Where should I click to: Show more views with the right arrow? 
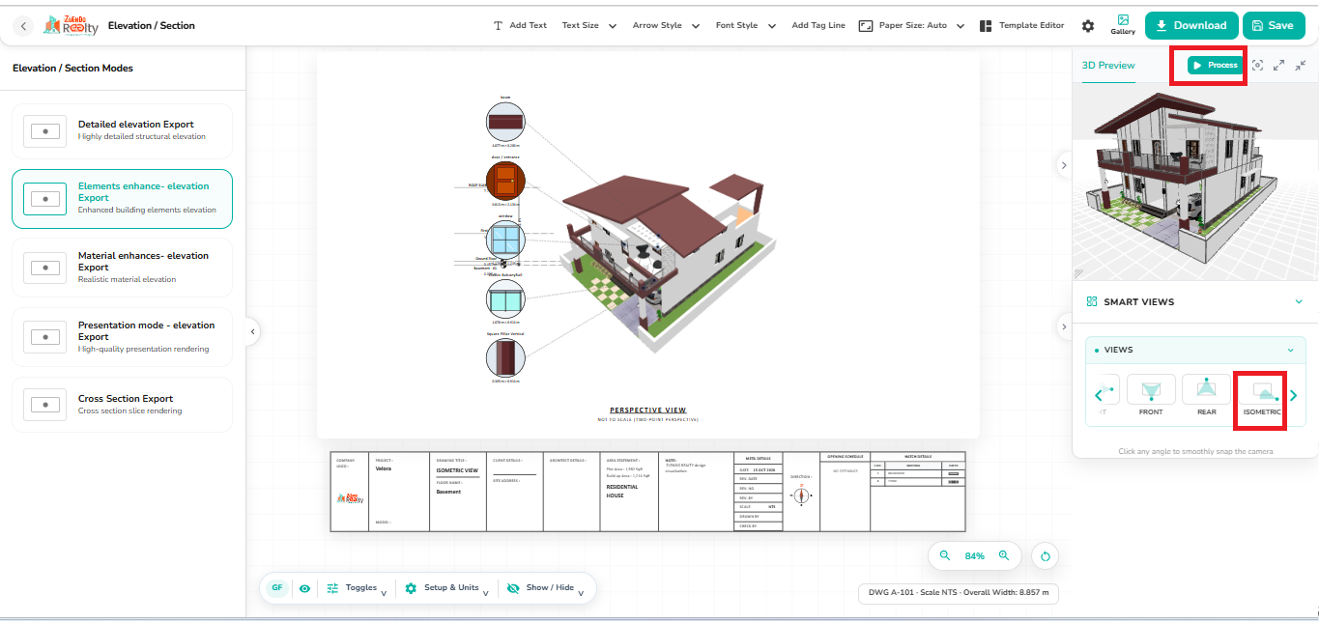[x=1294, y=395]
